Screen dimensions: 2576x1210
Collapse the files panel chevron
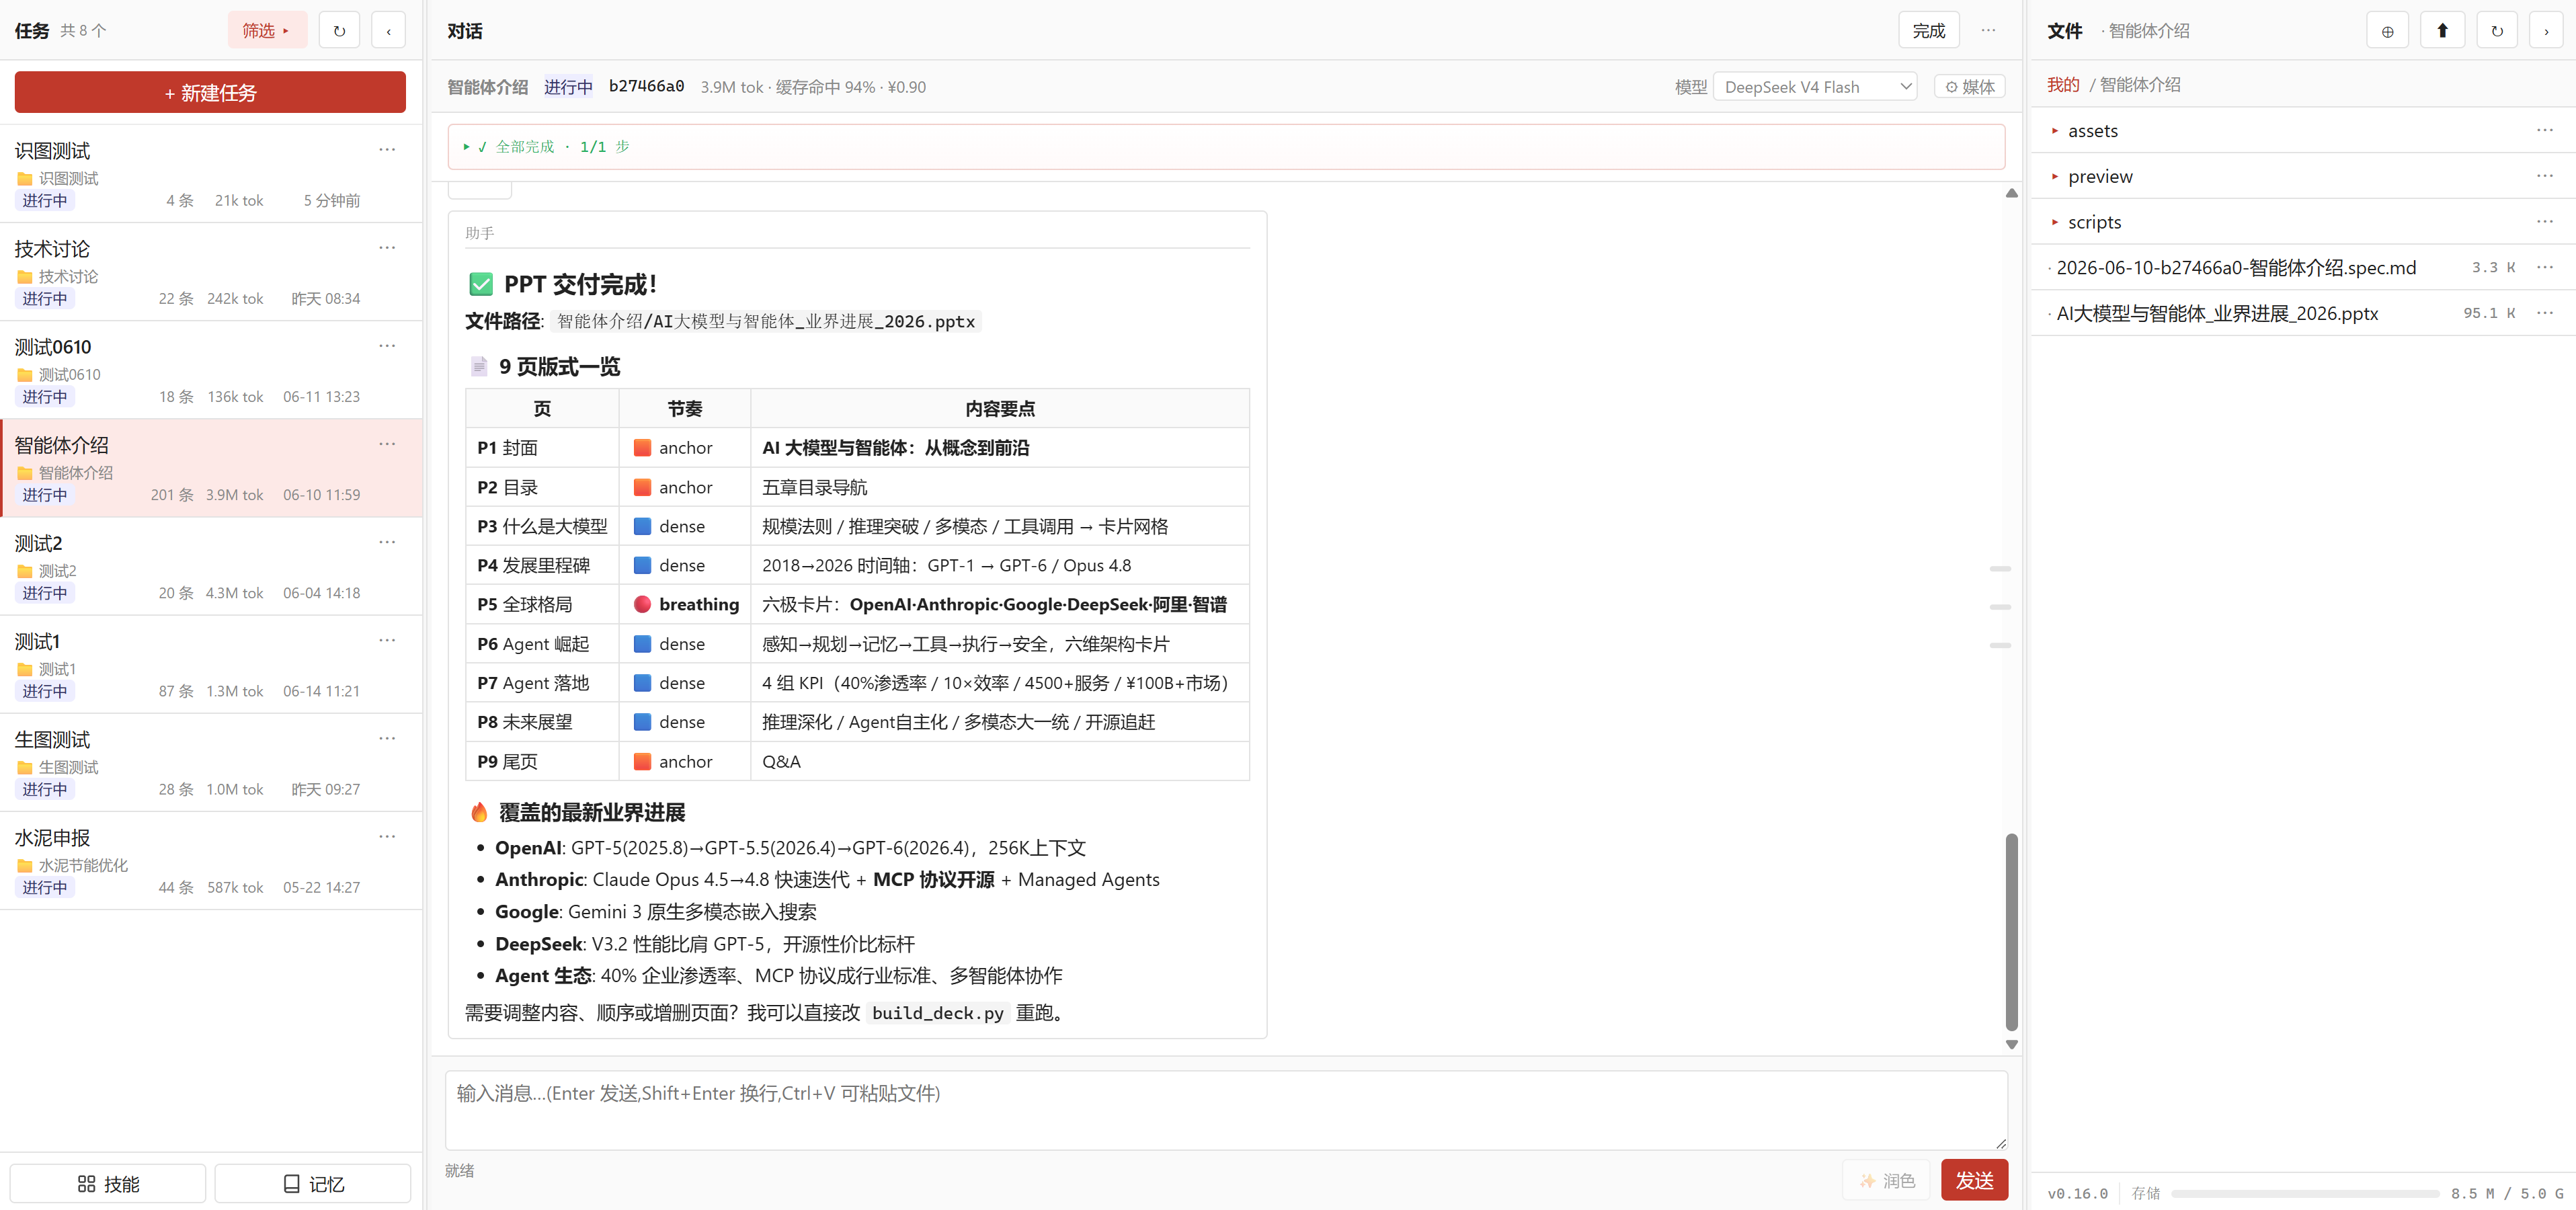pos(2546,31)
